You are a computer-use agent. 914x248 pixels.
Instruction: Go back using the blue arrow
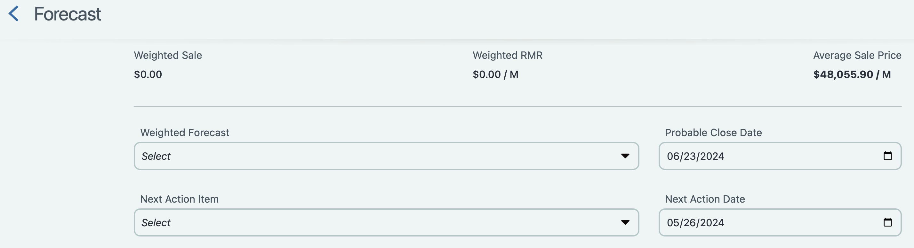point(13,14)
